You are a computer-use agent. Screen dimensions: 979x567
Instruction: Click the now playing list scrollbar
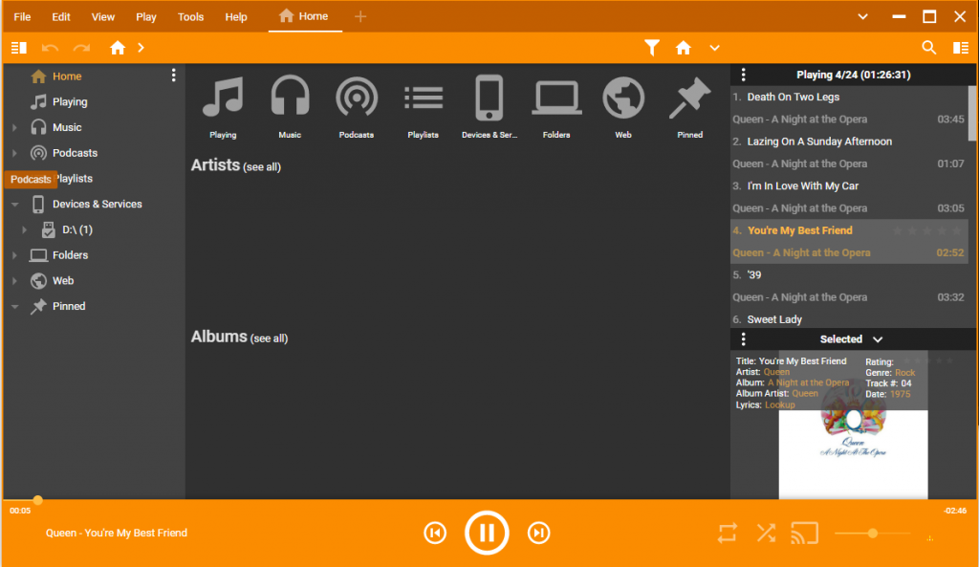coord(972,114)
